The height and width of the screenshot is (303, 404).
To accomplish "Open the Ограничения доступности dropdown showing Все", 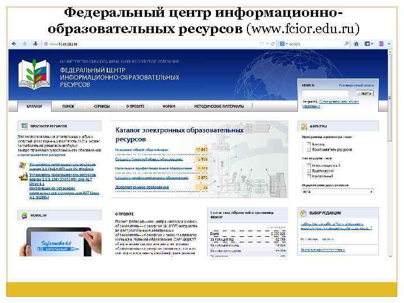I will pos(338,192).
